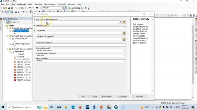Image resolution: width=197 pixels, height=110 pixels.
Task: Open the Search window icon in toolbar
Action: pyautogui.click(x=75, y=8)
